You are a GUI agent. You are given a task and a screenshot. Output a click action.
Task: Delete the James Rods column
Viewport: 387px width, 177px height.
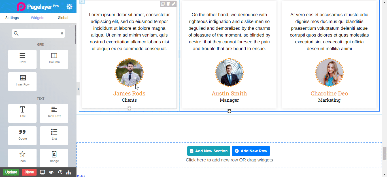[168, 4]
